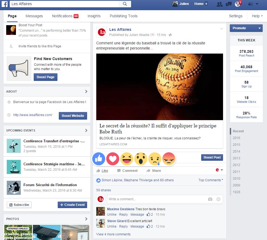Click the Les Affaires post avatar
The image size is (267, 240).
pyautogui.click(x=102, y=32)
